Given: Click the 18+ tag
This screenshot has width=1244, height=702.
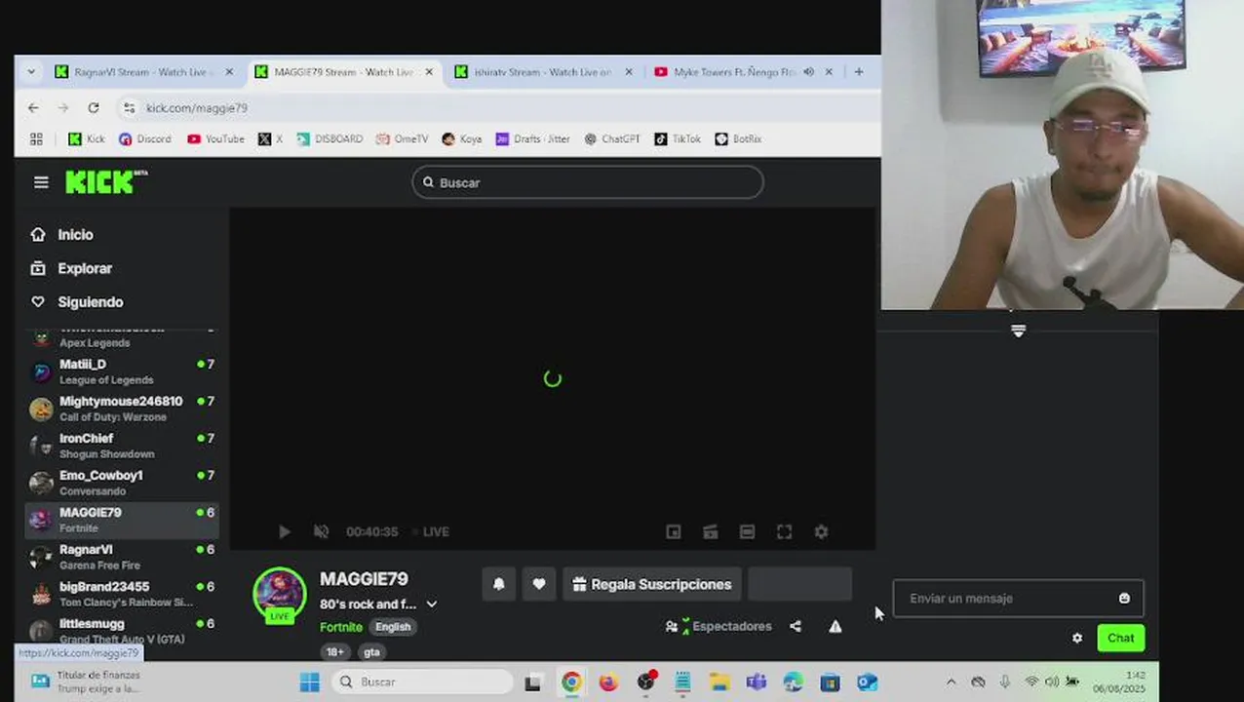Looking at the screenshot, I should (x=334, y=651).
